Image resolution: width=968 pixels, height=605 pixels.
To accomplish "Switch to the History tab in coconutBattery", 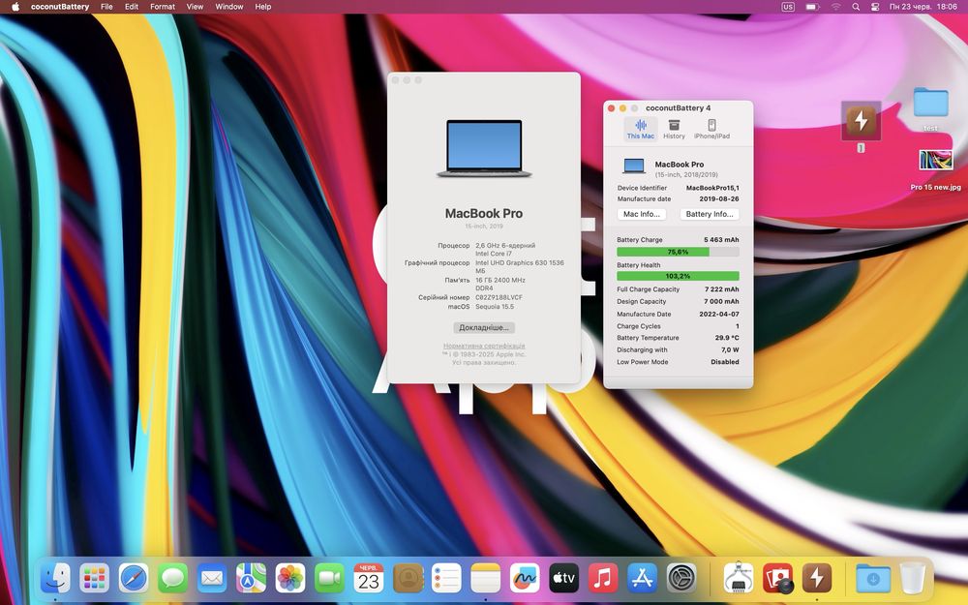I will tap(674, 129).
